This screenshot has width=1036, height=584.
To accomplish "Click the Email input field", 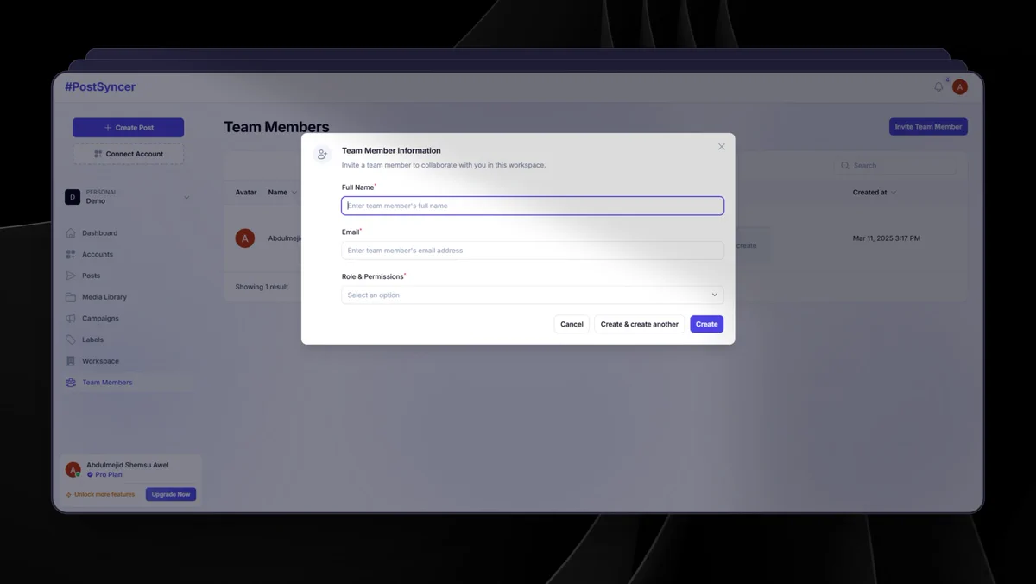I will [x=533, y=251].
